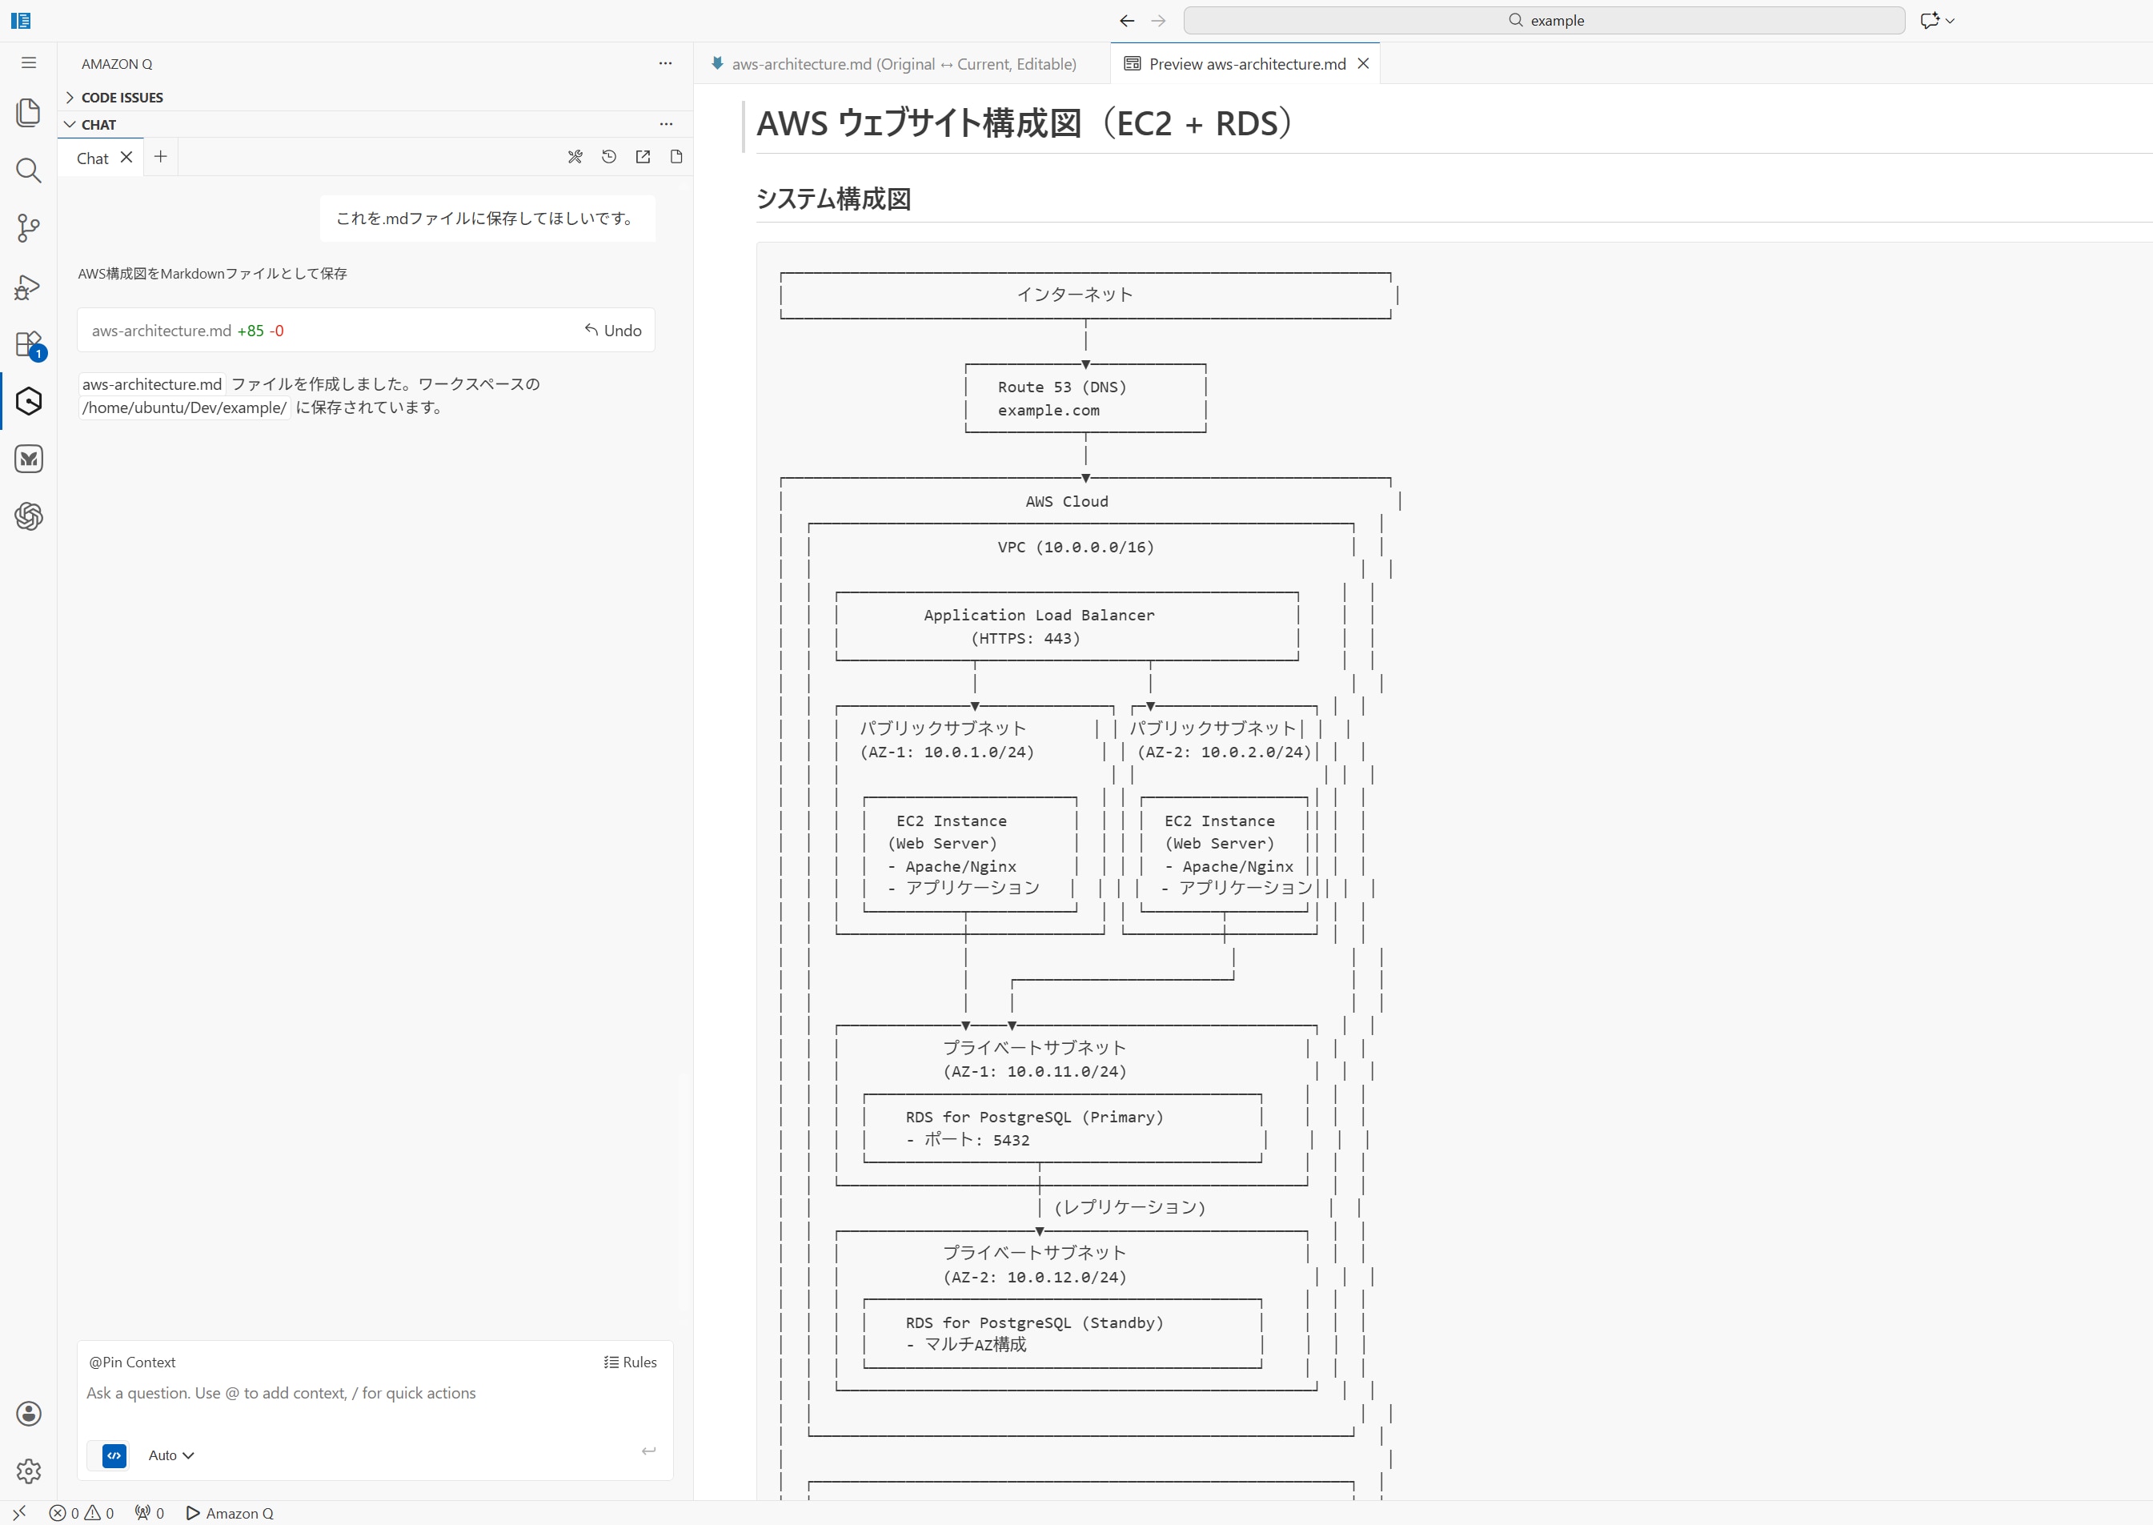Toggle primary sidebar with top-left icon
This screenshot has height=1525, width=2153.
click(21, 20)
